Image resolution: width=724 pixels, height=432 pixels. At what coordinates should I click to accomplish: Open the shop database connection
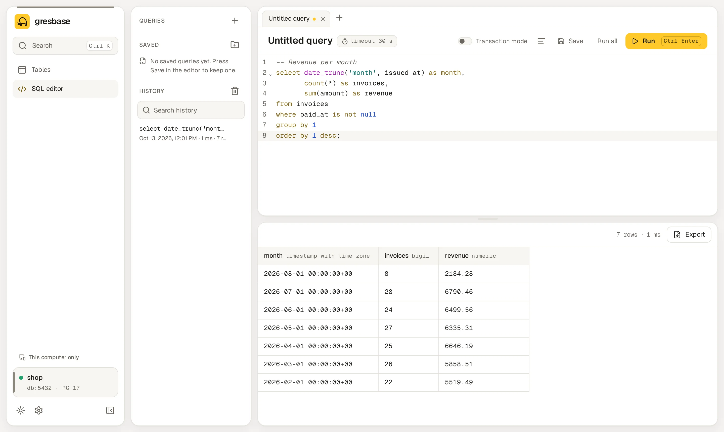[x=65, y=382]
